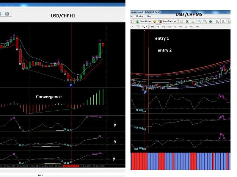Open the Help menu in USDCHF,M5 window
The width and height of the screenshot is (237, 177).
tap(149, 16)
